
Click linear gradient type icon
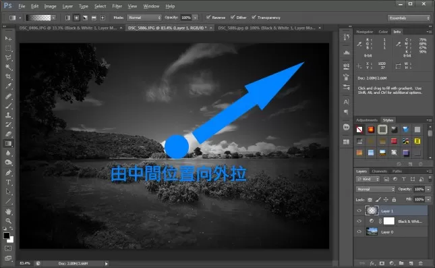click(67, 18)
